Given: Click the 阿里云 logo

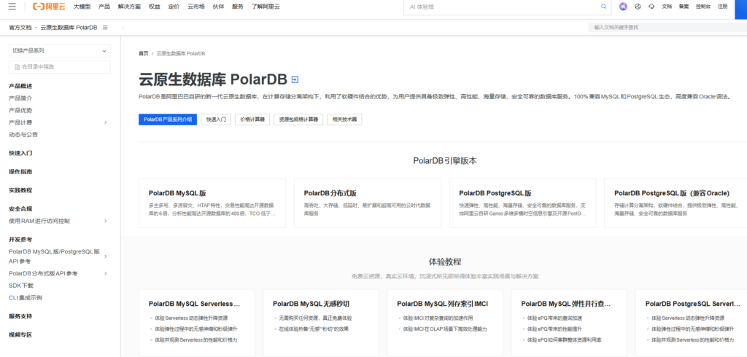Looking at the screenshot, I should point(50,7).
